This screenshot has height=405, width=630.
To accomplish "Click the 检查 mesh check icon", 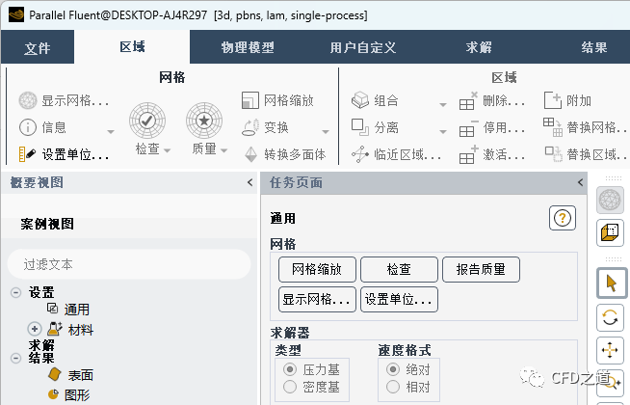I will click(147, 121).
